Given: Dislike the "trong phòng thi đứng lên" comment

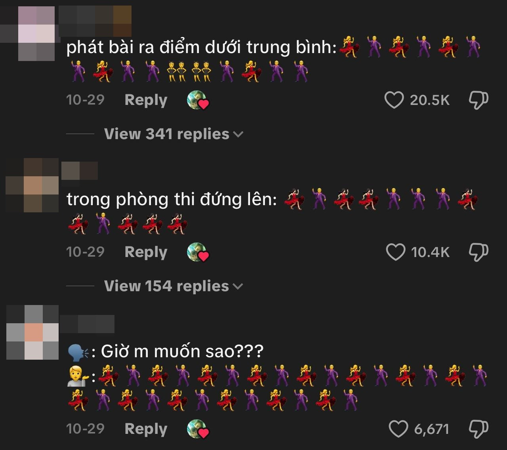Looking at the screenshot, I should (x=478, y=252).
